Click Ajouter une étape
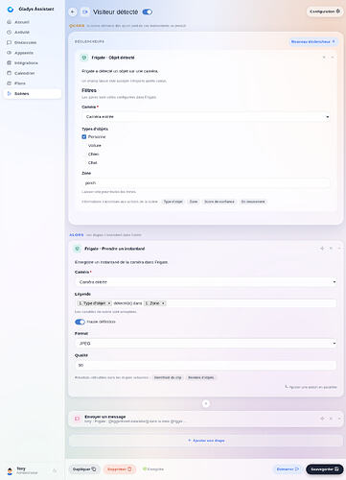 pyautogui.click(x=206, y=441)
